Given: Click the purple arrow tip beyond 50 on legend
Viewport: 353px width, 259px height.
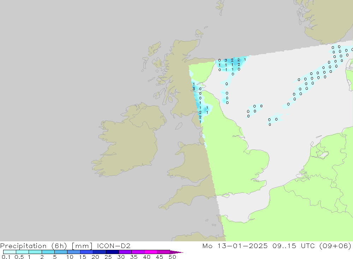Looking at the screenshot, I should (x=176, y=252).
